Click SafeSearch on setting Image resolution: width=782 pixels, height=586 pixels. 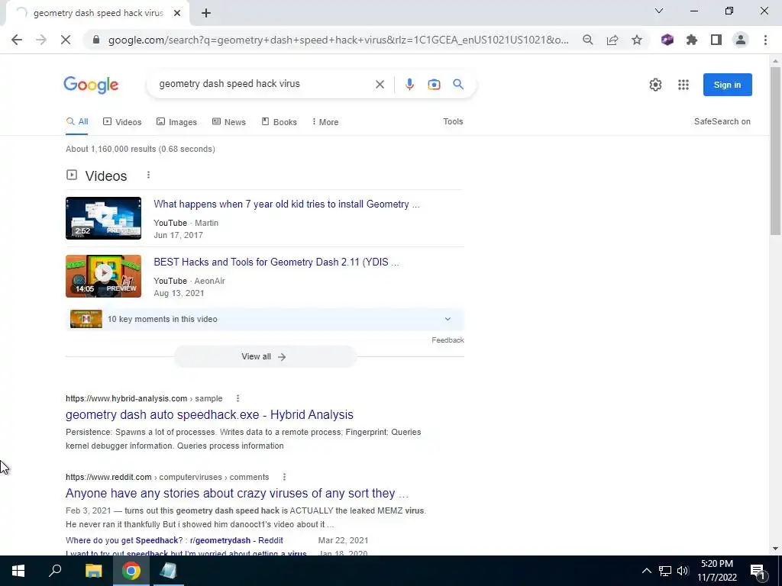(722, 121)
